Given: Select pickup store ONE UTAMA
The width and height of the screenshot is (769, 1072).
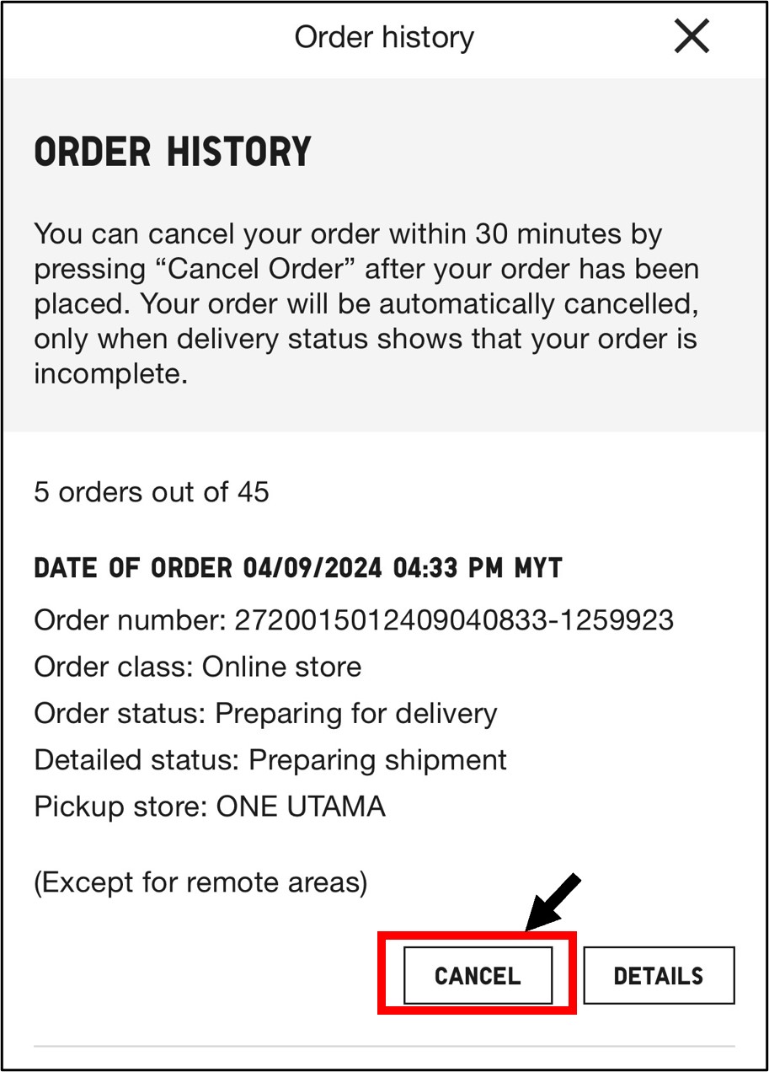Looking at the screenshot, I should tap(300, 807).
